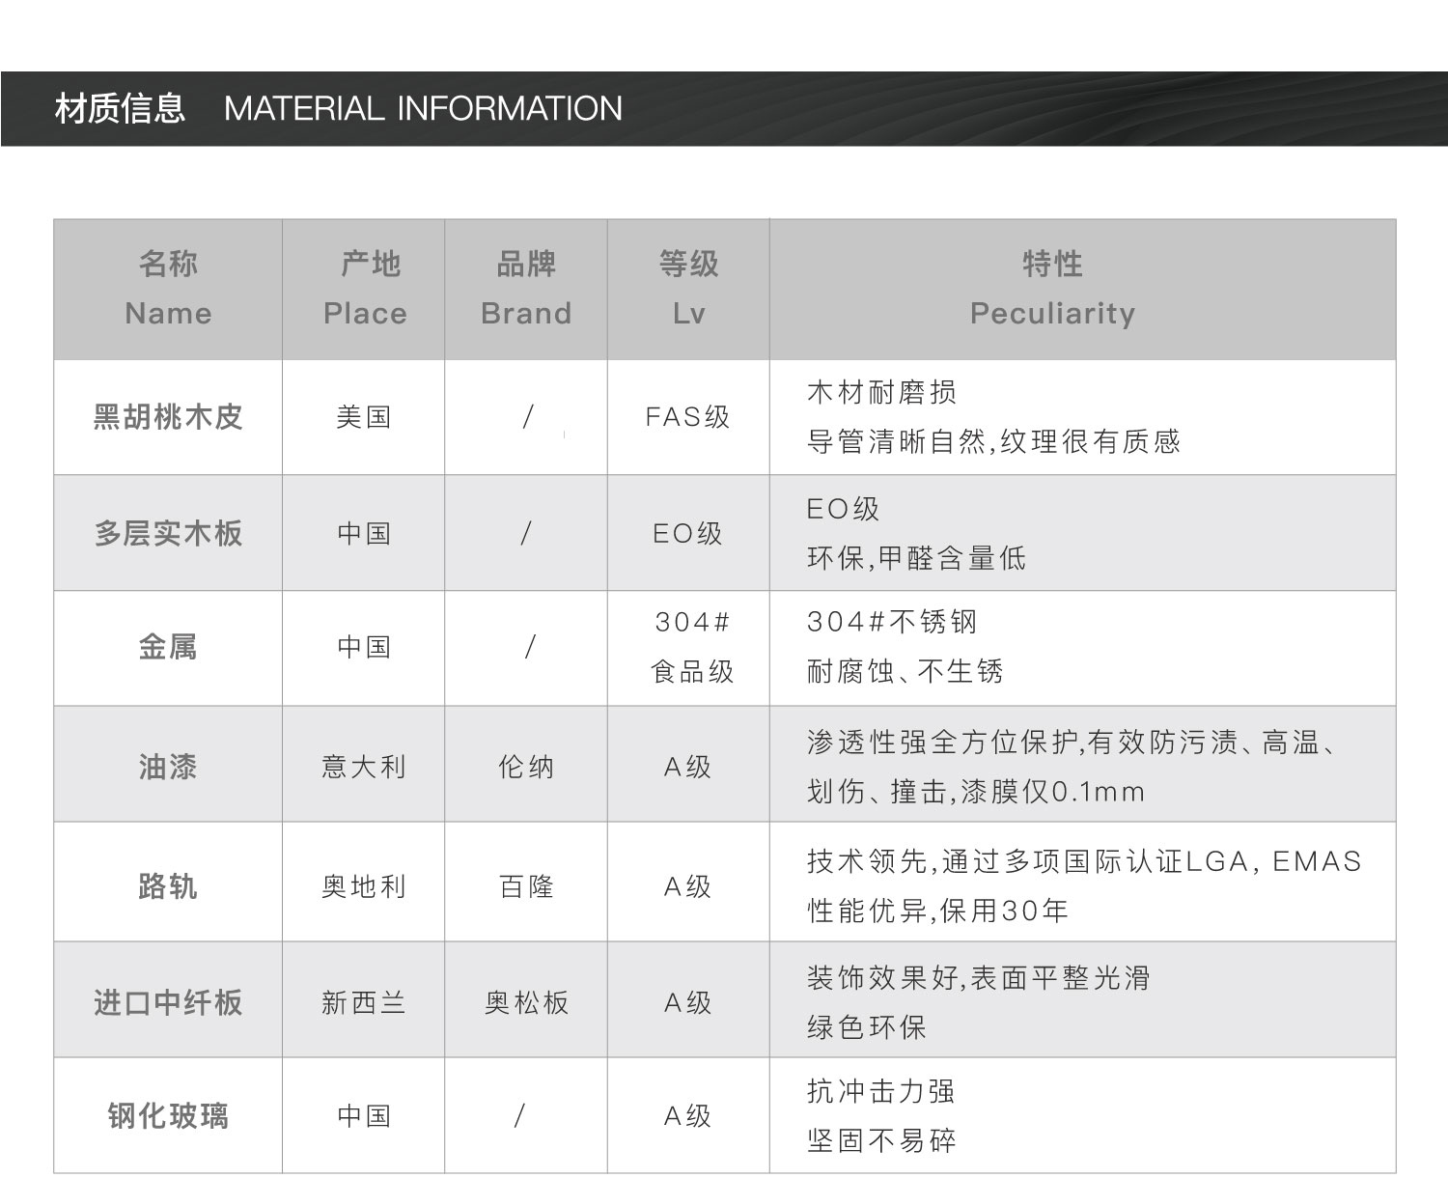Select the 百隆 brand cell
Viewport: 1448px width, 1178px height.
point(526,885)
